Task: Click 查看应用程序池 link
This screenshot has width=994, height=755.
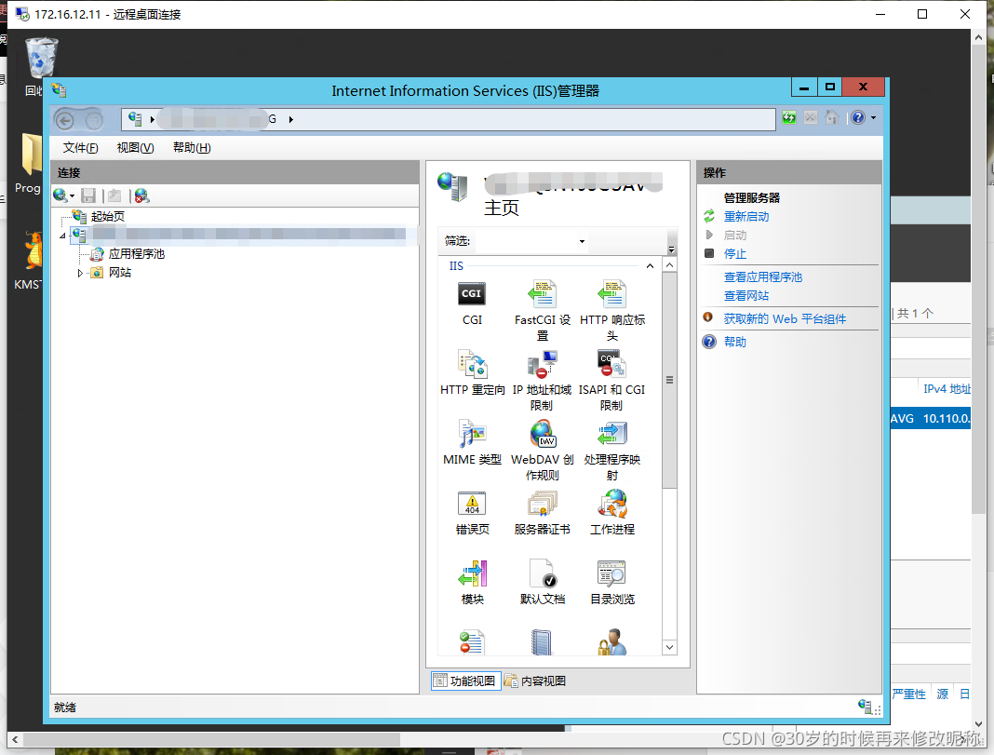Action: [x=762, y=277]
